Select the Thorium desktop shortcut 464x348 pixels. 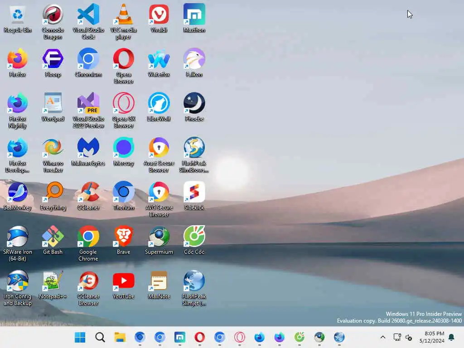(123, 196)
